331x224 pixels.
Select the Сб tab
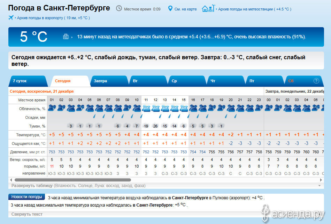tap(291, 81)
